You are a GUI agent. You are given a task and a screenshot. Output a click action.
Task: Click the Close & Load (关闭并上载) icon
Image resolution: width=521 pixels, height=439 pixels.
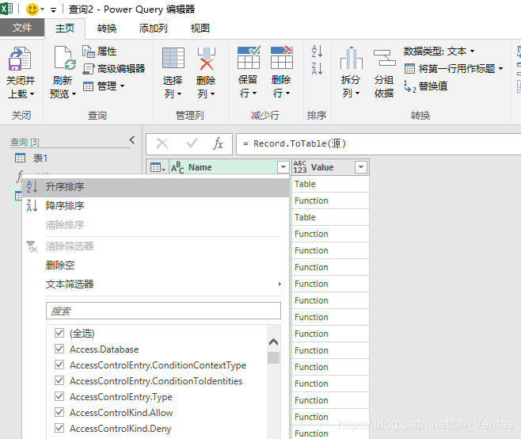coord(20,59)
